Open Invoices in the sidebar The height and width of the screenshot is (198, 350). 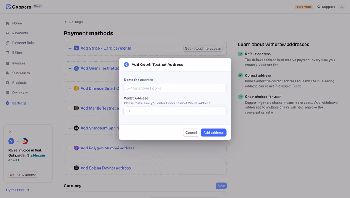pyautogui.click(x=19, y=63)
